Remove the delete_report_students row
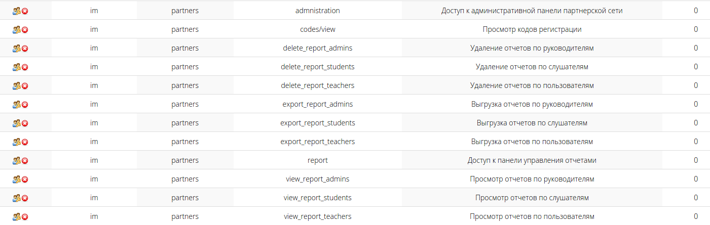Screen dimensions: 710x225 (x=25, y=67)
